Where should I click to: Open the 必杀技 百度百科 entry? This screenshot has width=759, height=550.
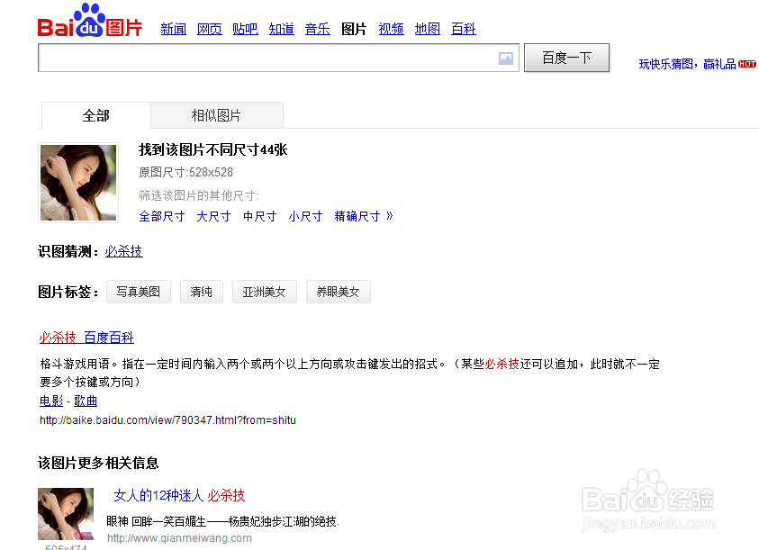point(86,337)
